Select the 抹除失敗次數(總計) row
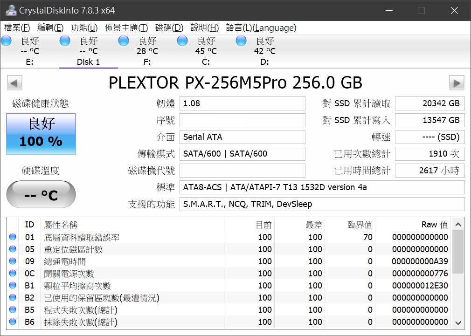The image size is (471, 336). (x=229, y=322)
